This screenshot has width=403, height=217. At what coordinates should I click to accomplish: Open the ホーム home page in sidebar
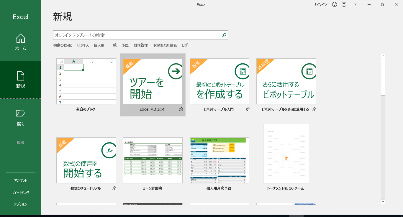coord(21,42)
